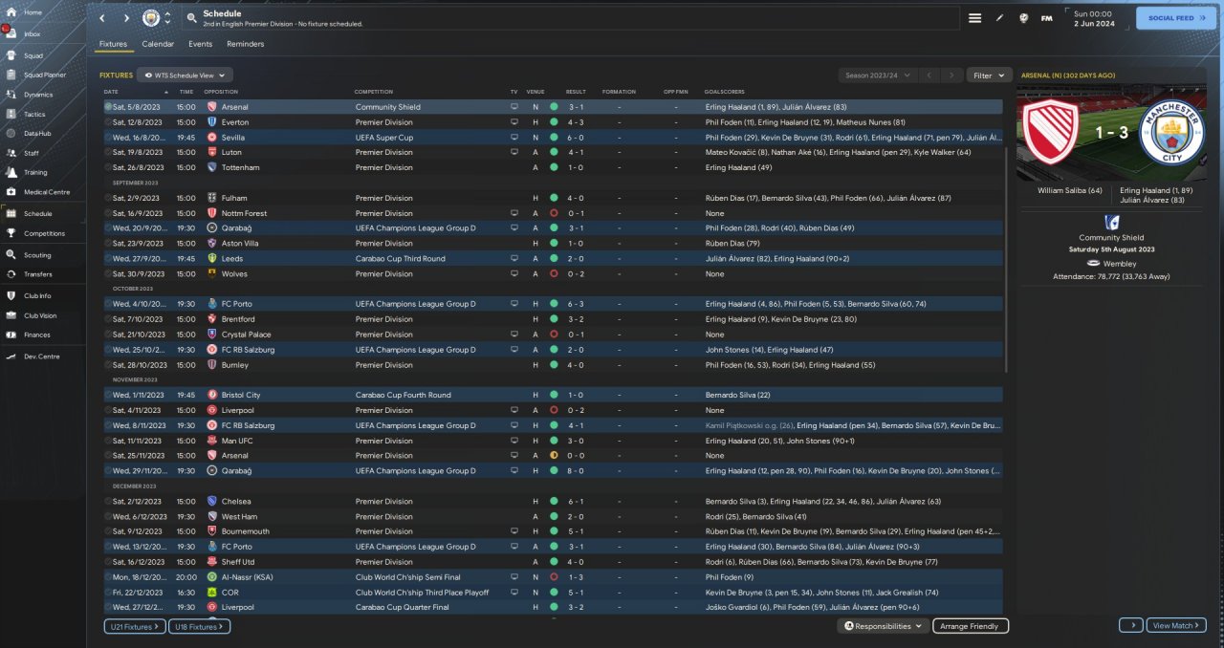This screenshot has height=648, width=1224.
Task: Click the pencil edit icon in top bar
Action: point(999,18)
